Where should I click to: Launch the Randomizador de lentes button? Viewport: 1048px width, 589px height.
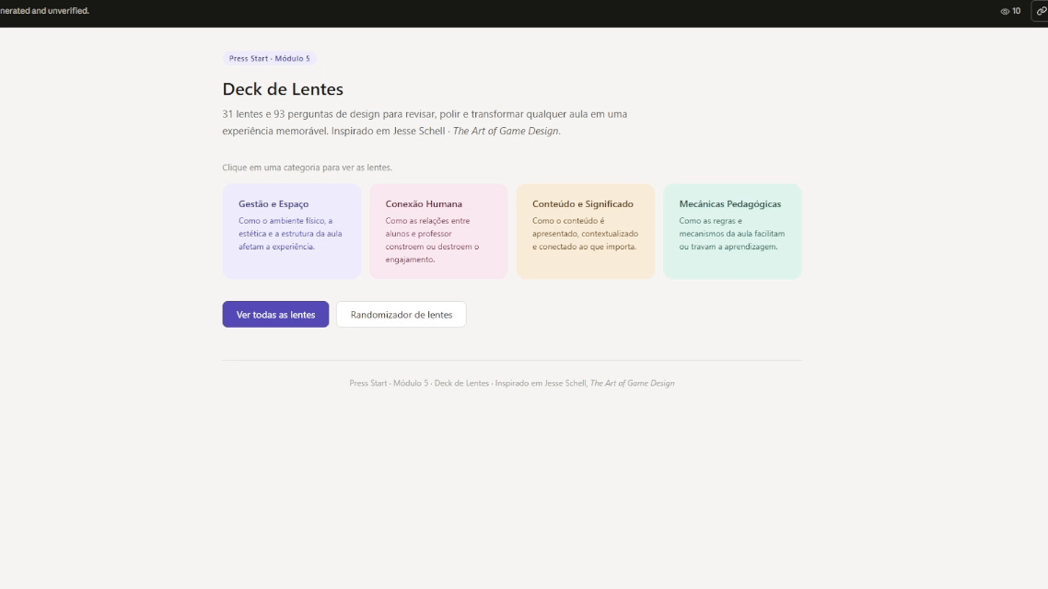tap(401, 315)
